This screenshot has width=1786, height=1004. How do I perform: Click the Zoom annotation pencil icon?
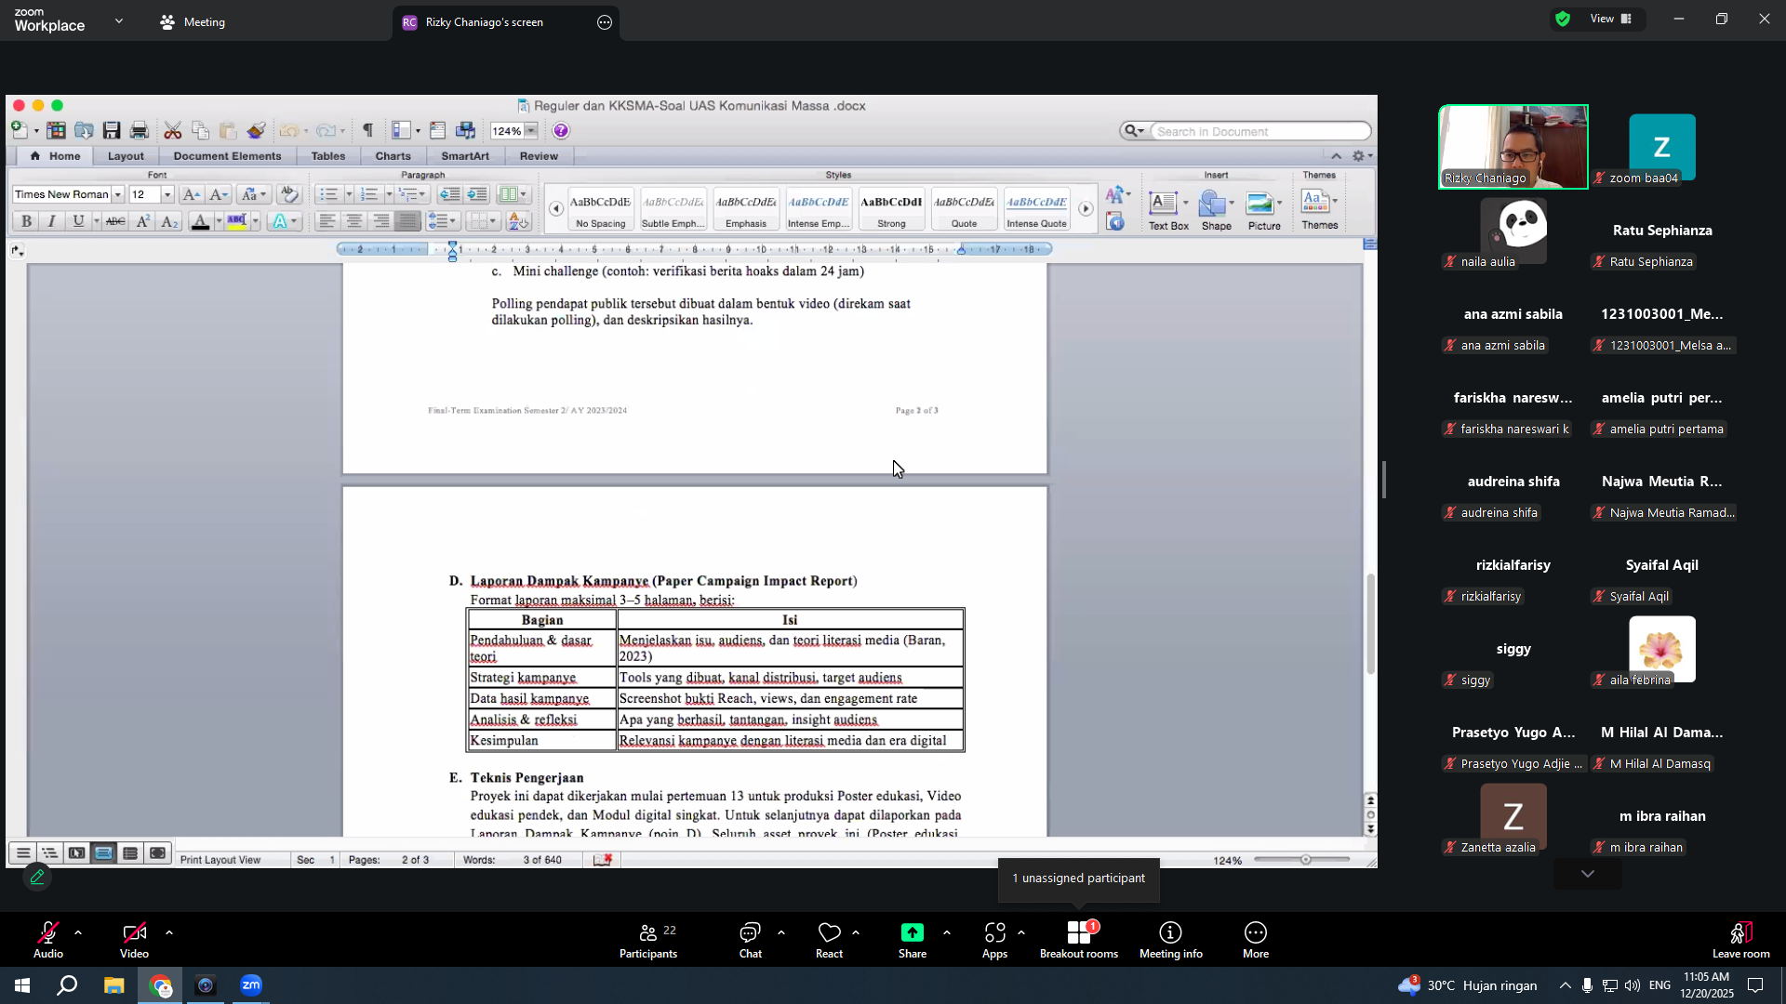click(37, 877)
